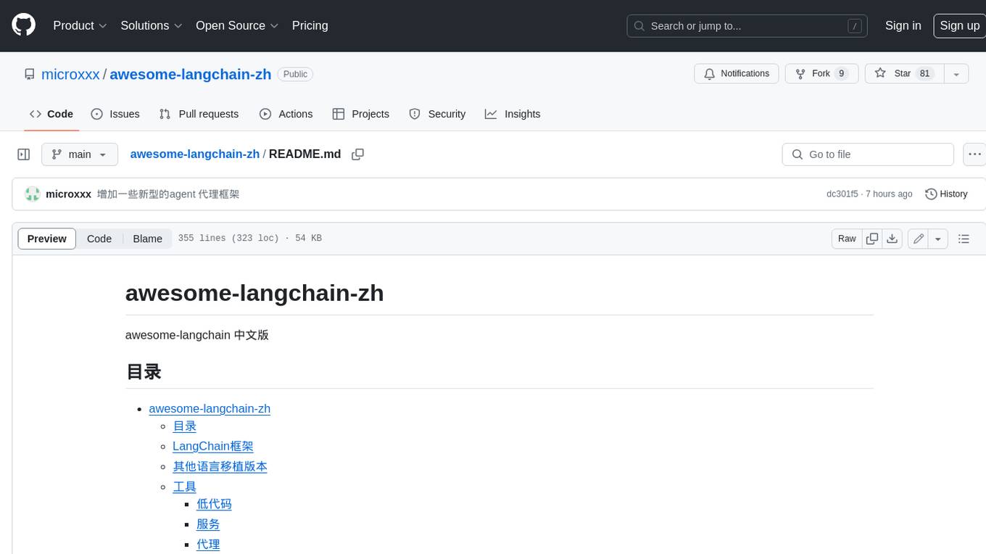The width and height of the screenshot is (986, 554).
Task: Jump to the LangChain框架 section link
Action: click(213, 446)
